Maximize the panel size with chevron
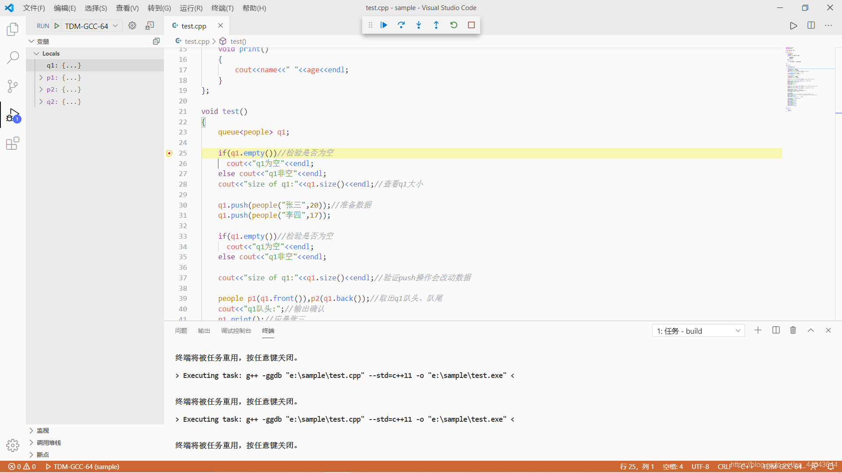This screenshot has width=842, height=473. coord(811,330)
